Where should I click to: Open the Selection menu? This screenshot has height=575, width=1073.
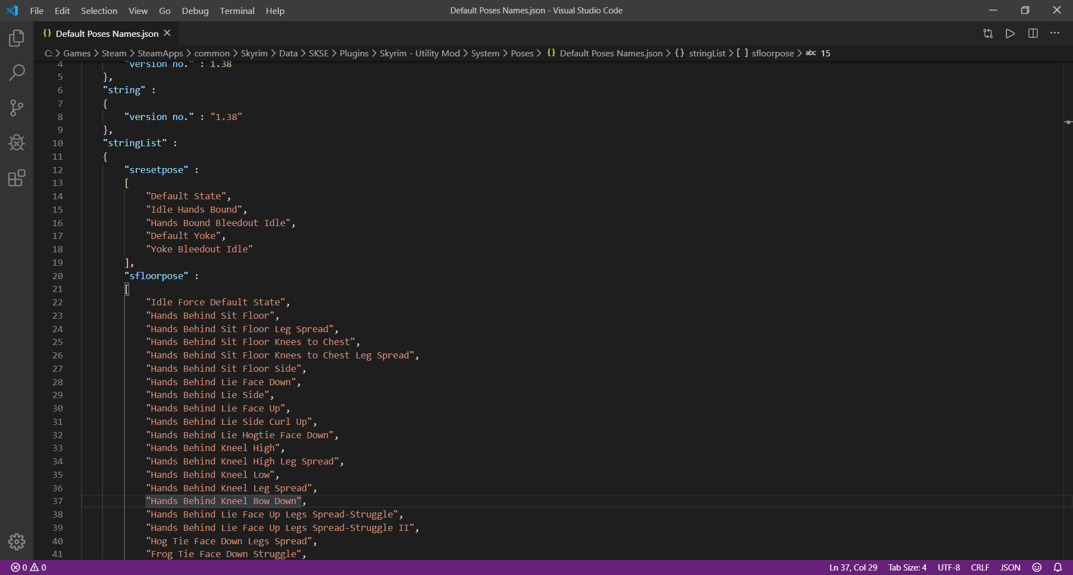99,11
